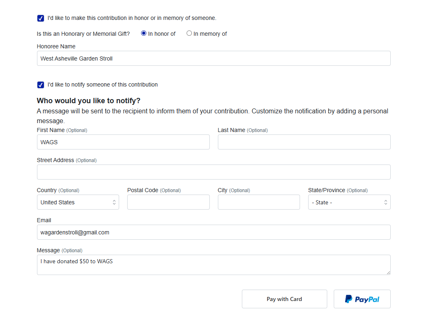Click the First Name field containing WAGS
This screenshot has height=314, width=424.
coord(123,142)
